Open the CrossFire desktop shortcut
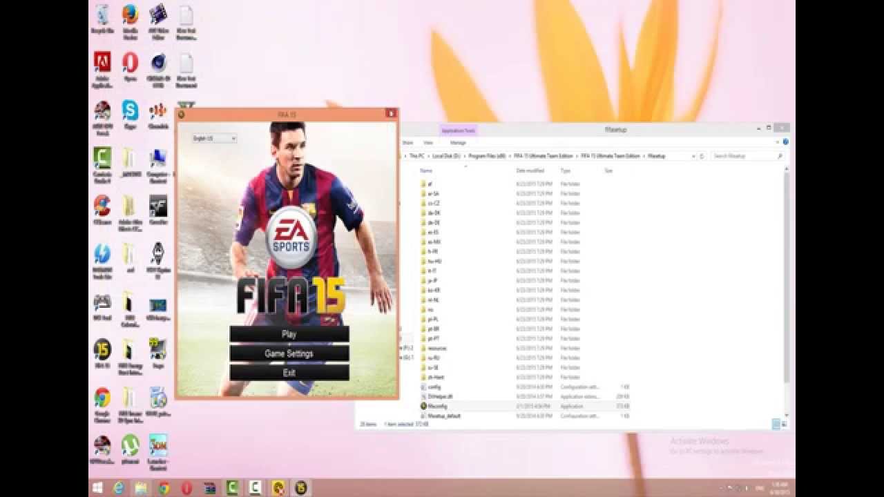 pyautogui.click(x=158, y=211)
